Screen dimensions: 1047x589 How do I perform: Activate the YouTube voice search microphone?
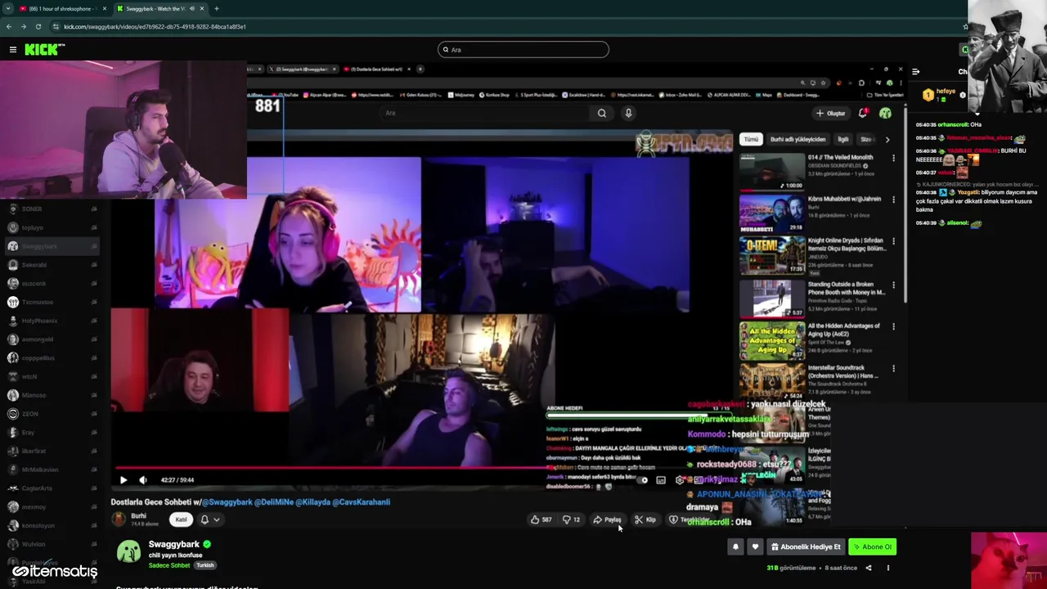pyautogui.click(x=628, y=113)
